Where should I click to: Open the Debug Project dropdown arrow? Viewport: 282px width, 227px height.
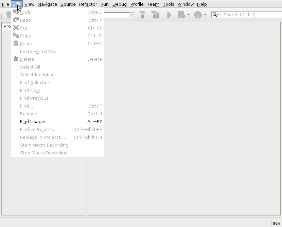click(x=188, y=15)
